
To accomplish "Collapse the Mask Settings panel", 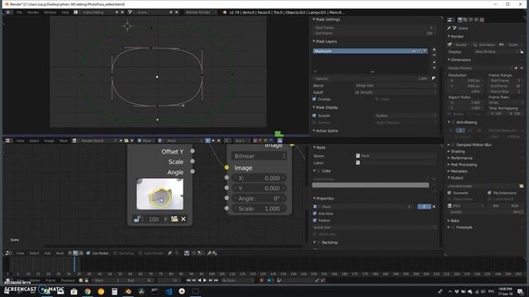I will (314, 20).
